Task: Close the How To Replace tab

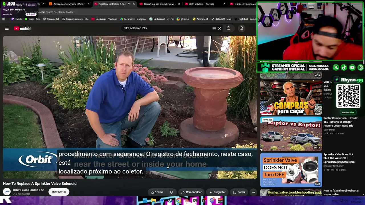Action: coord(133,4)
